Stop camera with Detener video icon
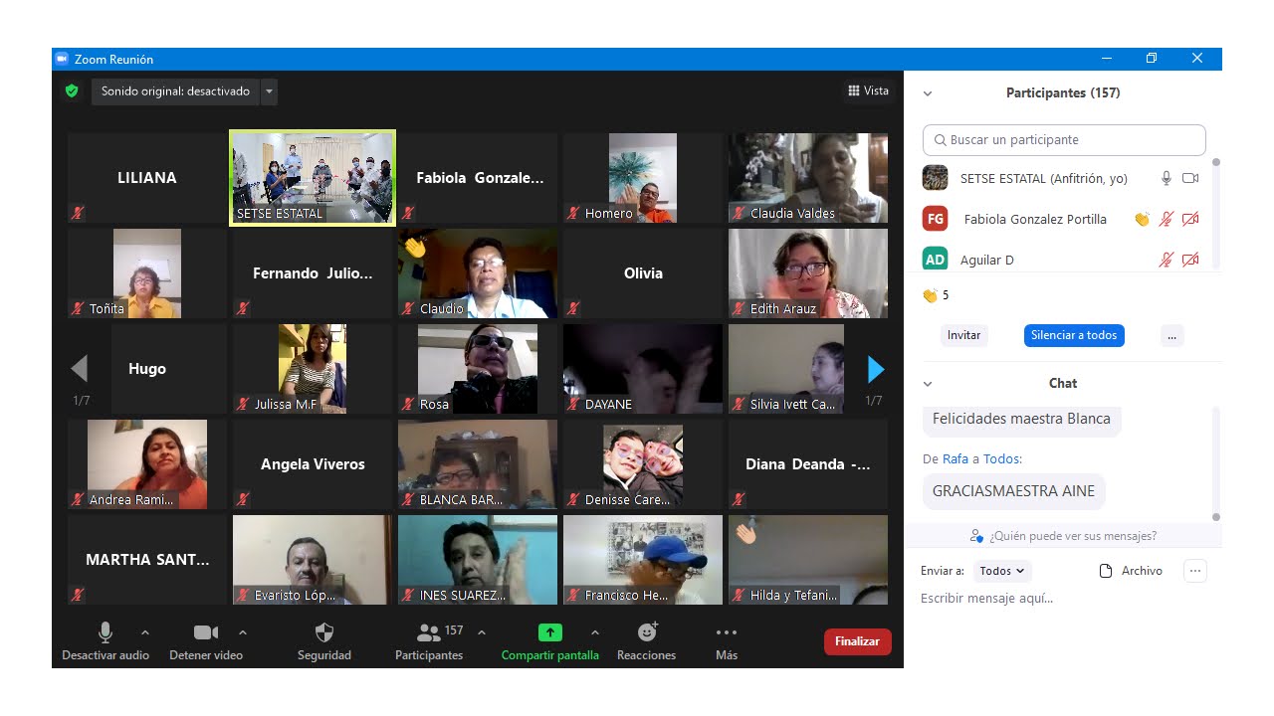 coord(206,632)
